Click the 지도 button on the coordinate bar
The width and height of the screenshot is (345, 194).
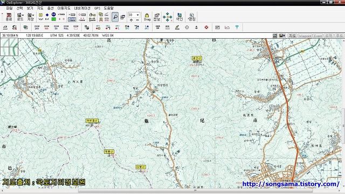[292, 35]
